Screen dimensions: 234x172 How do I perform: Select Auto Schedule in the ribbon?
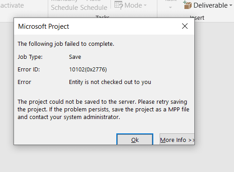coord(94,5)
